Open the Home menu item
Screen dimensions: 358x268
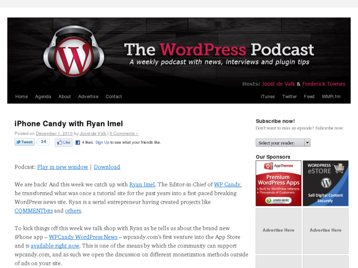22,96
